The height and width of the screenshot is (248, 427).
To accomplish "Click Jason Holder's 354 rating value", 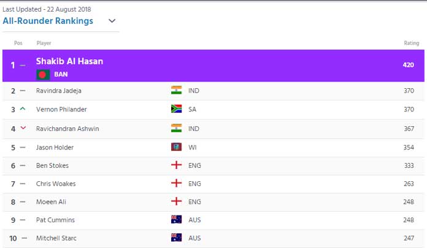I will pyautogui.click(x=409, y=148).
